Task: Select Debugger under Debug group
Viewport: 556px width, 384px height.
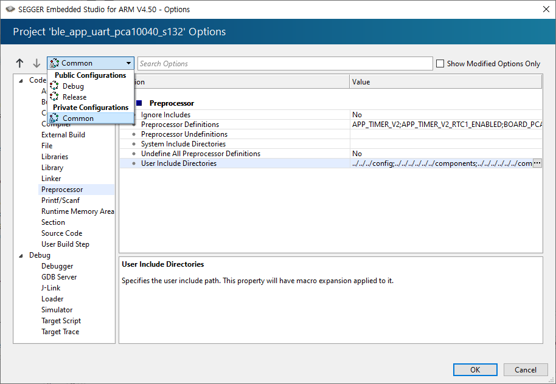Action: [x=57, y=266]
